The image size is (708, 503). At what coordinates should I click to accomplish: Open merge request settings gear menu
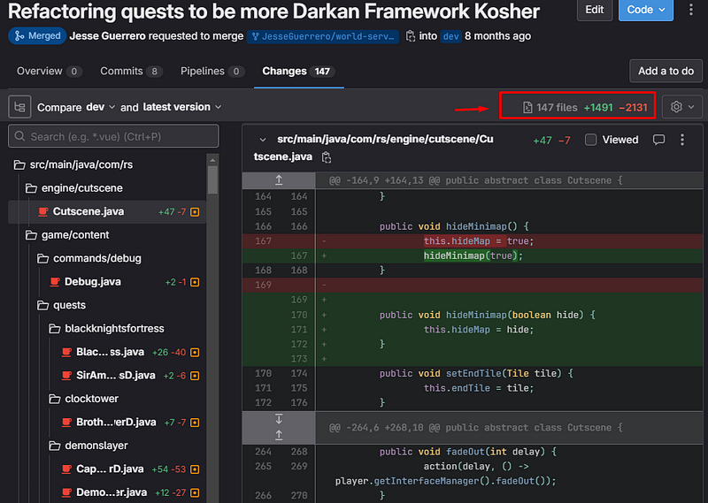pos(681,107)
